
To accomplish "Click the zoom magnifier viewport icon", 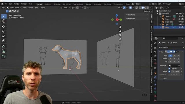I will point(120,27).
